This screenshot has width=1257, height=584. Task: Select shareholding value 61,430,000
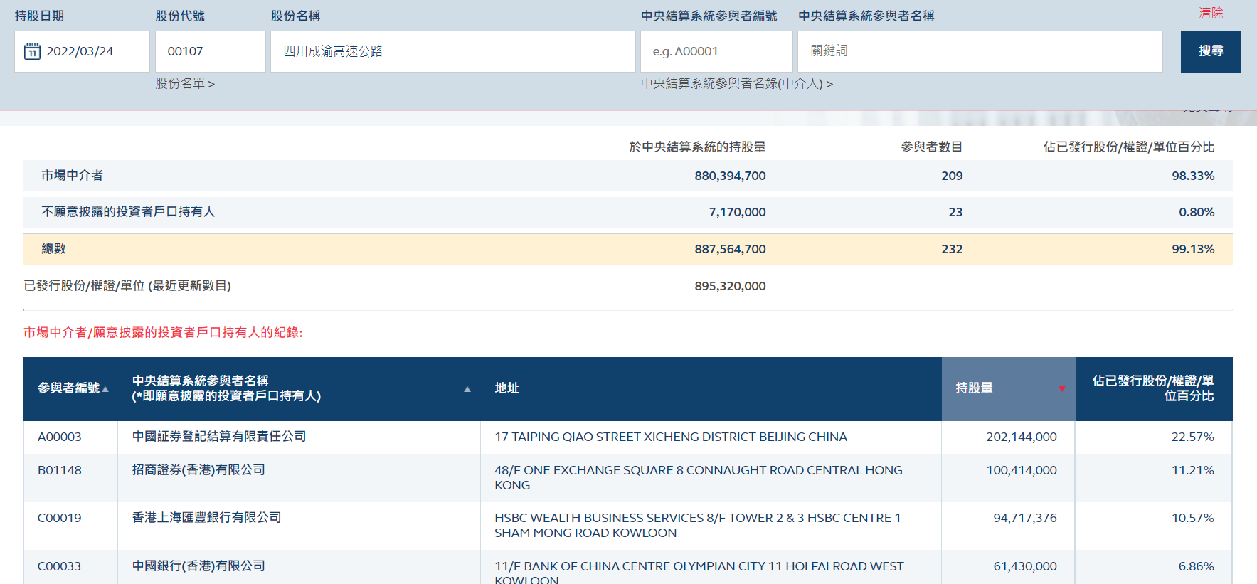[1025, 566]
